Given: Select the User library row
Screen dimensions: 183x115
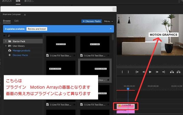Looking at the screenshot, I should pos(23,46).
